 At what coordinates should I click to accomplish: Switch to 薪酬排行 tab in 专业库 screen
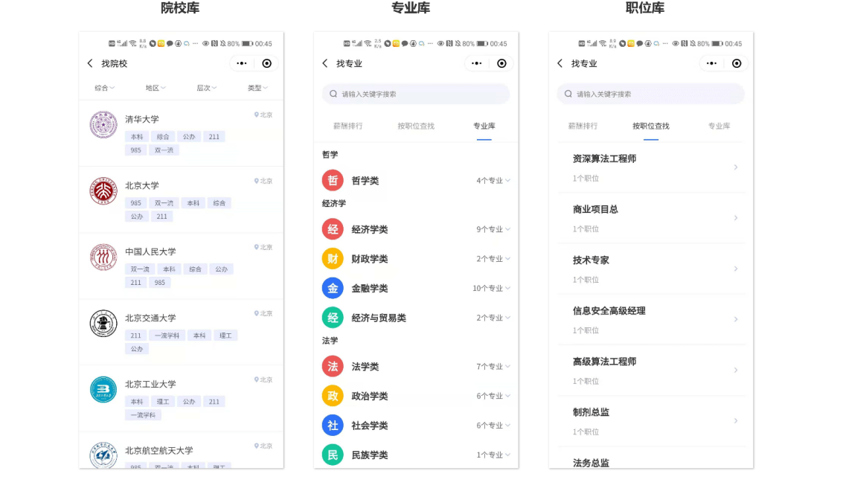click(348, 126)
